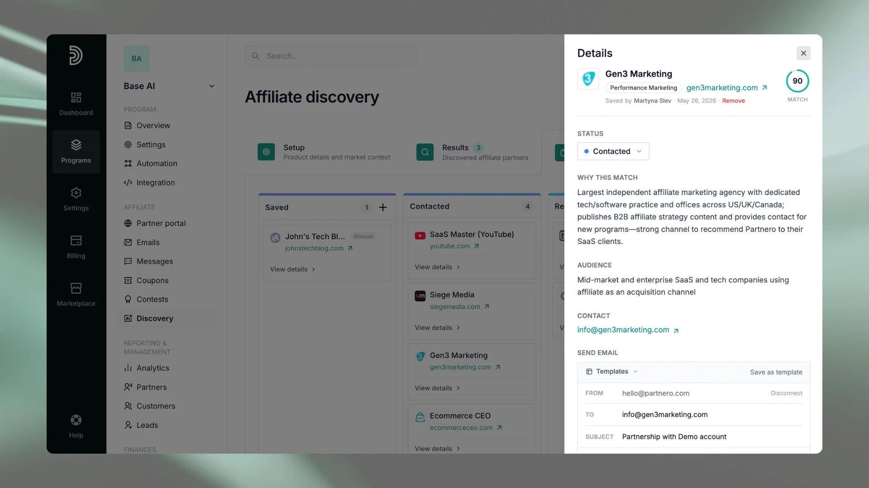View details of Gen3 Marketing card
869x488 pixels.
click(437, 388)
